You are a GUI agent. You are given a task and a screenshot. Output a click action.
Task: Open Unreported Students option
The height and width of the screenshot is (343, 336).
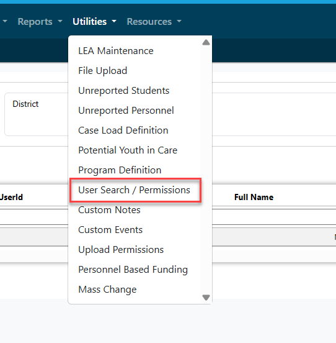[x=124, y=91]
